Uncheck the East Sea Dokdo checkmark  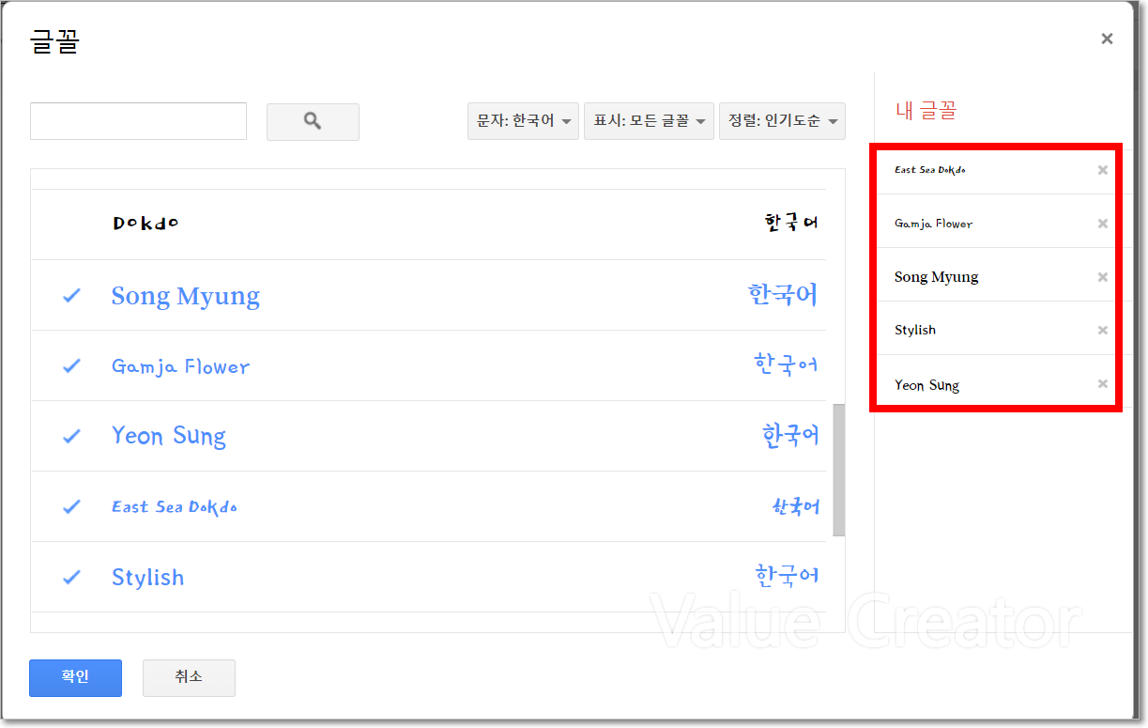click(71, 506)
